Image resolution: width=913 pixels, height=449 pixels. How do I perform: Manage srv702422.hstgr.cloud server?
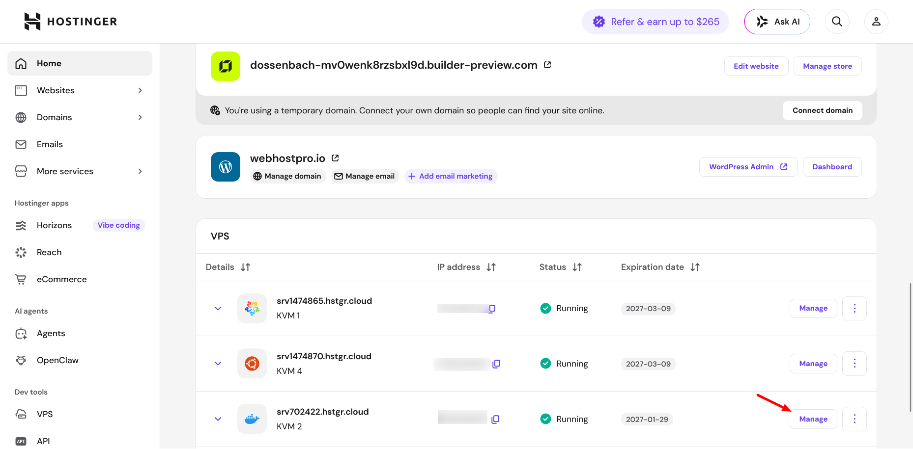point(813,419)
